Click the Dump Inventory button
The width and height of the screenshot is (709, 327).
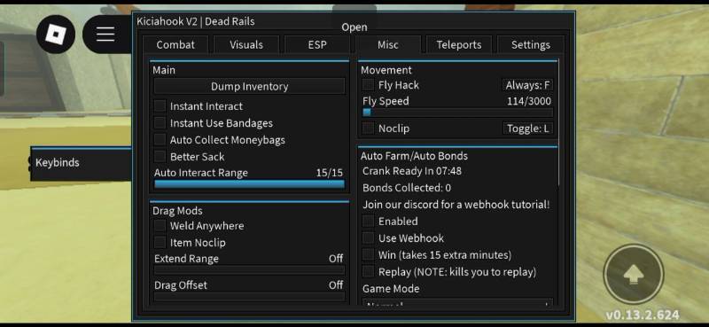pos(249,86)
